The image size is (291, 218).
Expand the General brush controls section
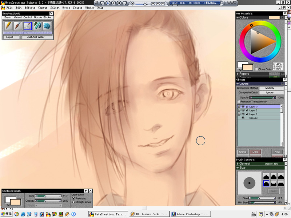click(238, 163)
